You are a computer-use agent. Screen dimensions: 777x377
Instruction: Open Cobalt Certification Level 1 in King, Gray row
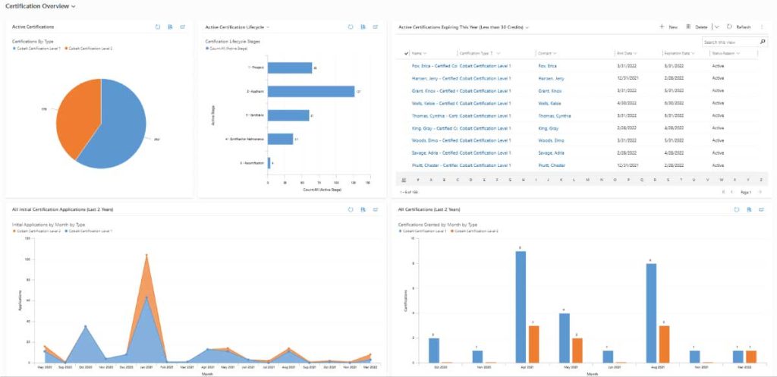click(485, 128)
